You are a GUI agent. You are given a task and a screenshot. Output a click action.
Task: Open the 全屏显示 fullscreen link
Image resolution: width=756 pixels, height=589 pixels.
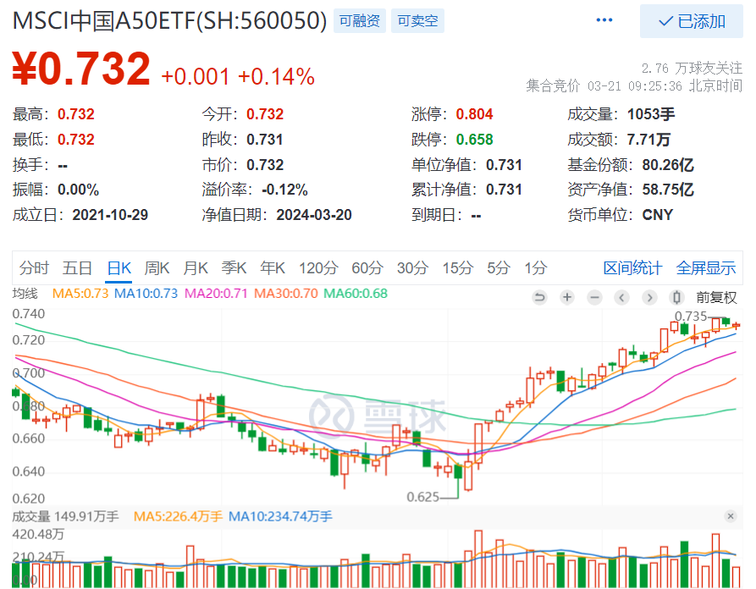tap(706, 267)
